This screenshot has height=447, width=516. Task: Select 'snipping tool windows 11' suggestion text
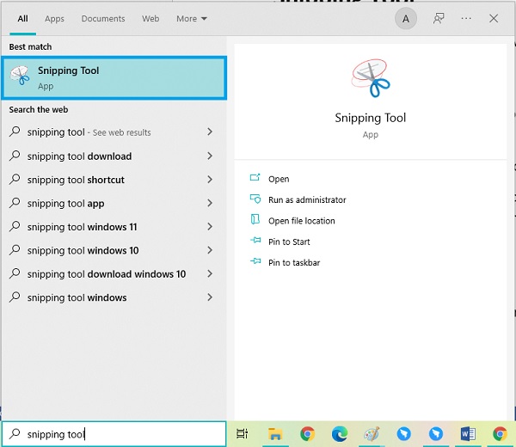82,227
